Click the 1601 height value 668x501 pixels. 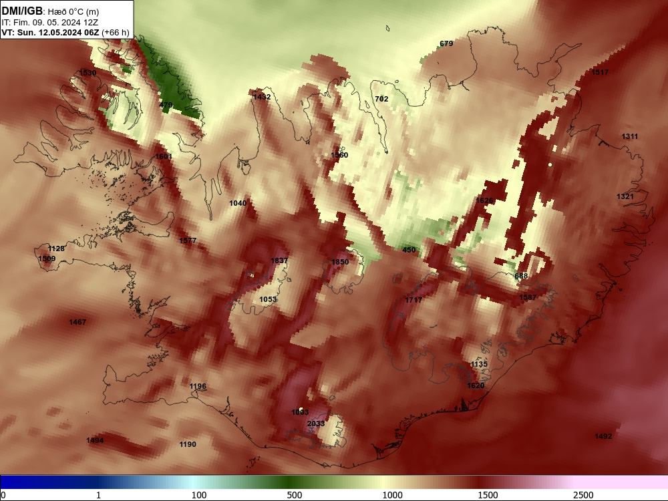tap(164, 156)
